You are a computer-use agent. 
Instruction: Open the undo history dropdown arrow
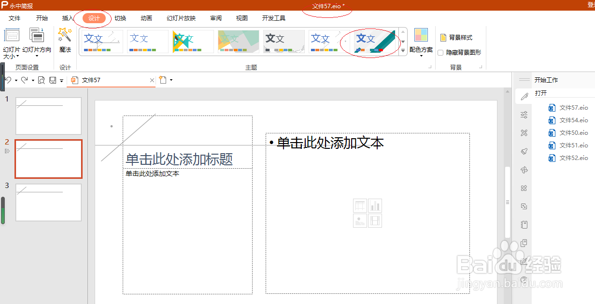[x=15, y=80]
